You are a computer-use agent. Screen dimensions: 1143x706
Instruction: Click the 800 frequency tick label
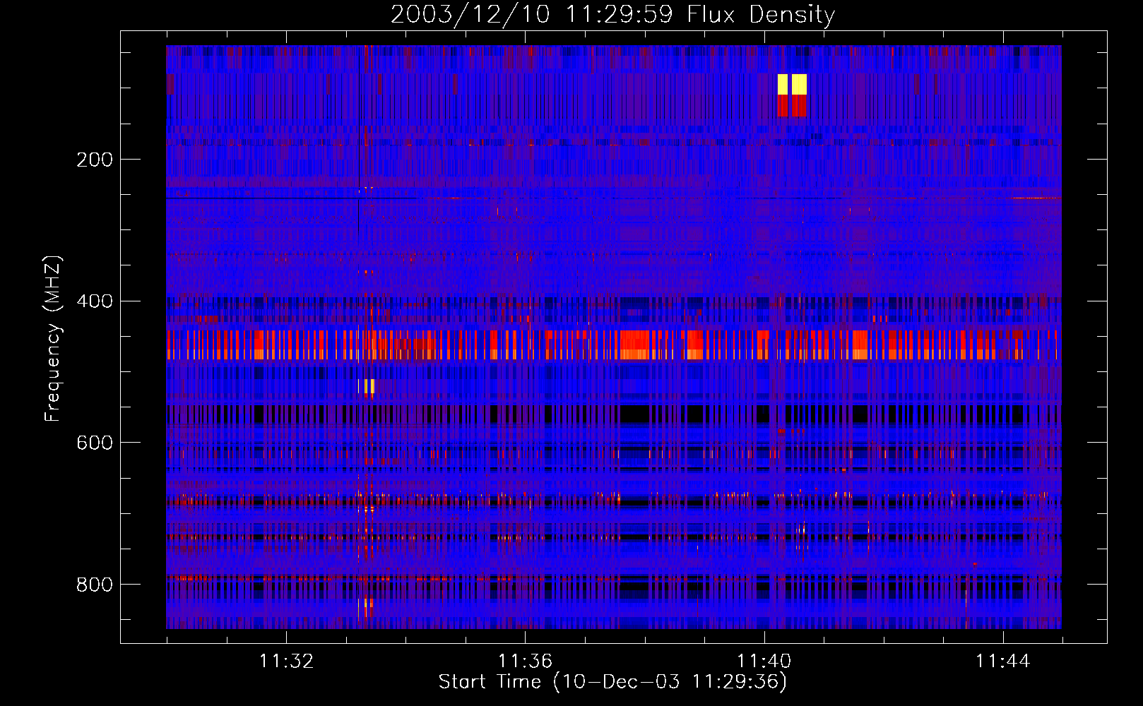pos(95,585)
